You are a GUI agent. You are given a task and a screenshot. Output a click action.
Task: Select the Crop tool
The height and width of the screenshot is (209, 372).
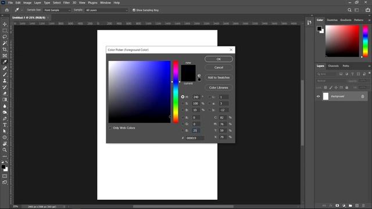point(5,49)
